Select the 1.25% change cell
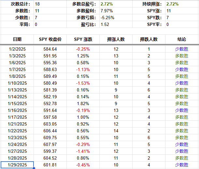199x169 pixels. pos(83,56)
